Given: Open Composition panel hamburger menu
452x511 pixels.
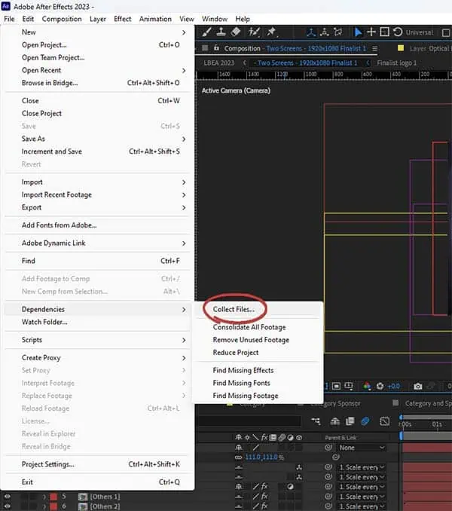Looking at the screenshot, I should 375,48.
